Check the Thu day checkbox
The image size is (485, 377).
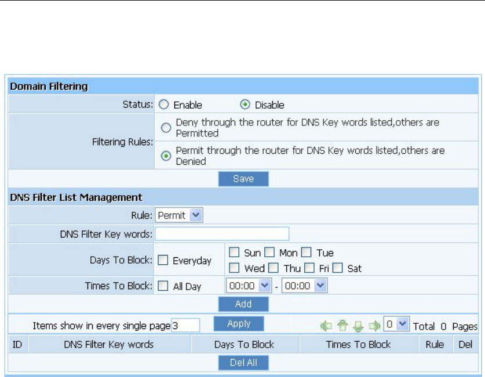[x=274, y=268]
